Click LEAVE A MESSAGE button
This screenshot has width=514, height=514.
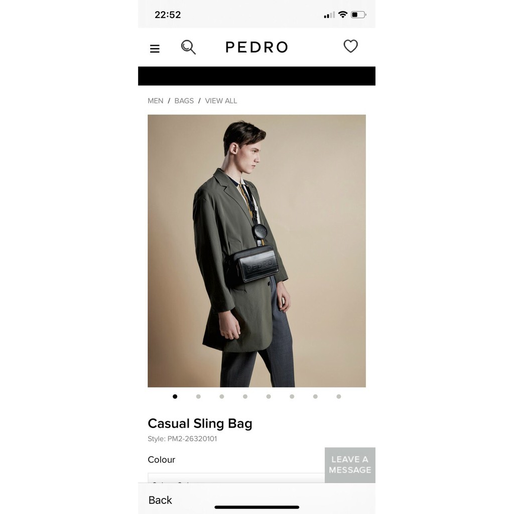(x=350, y=465)
